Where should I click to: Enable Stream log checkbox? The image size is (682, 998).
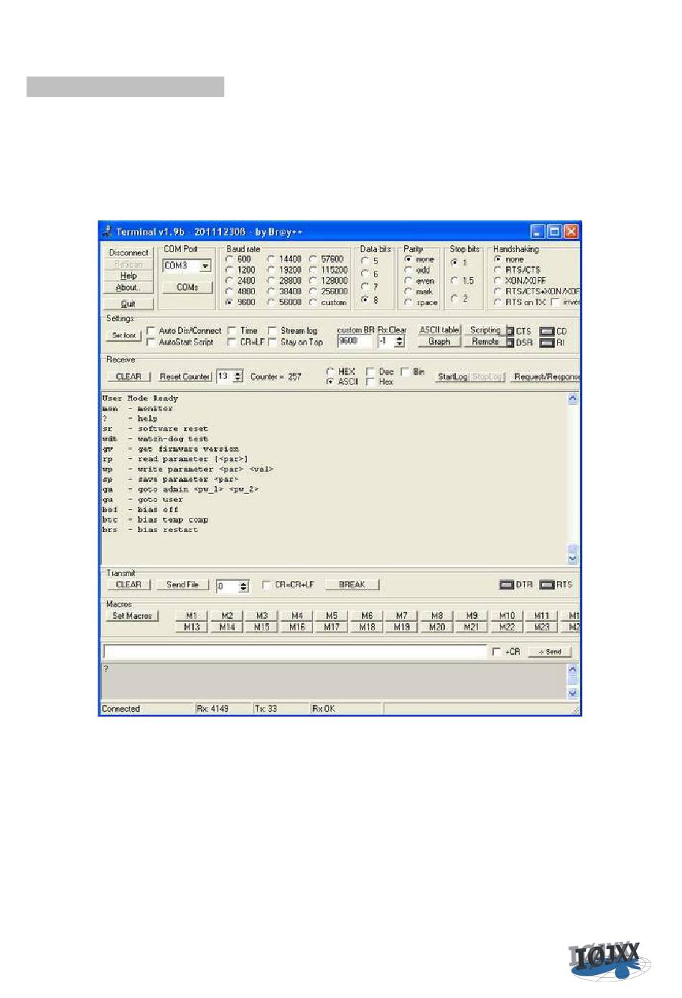pos(272,330)
